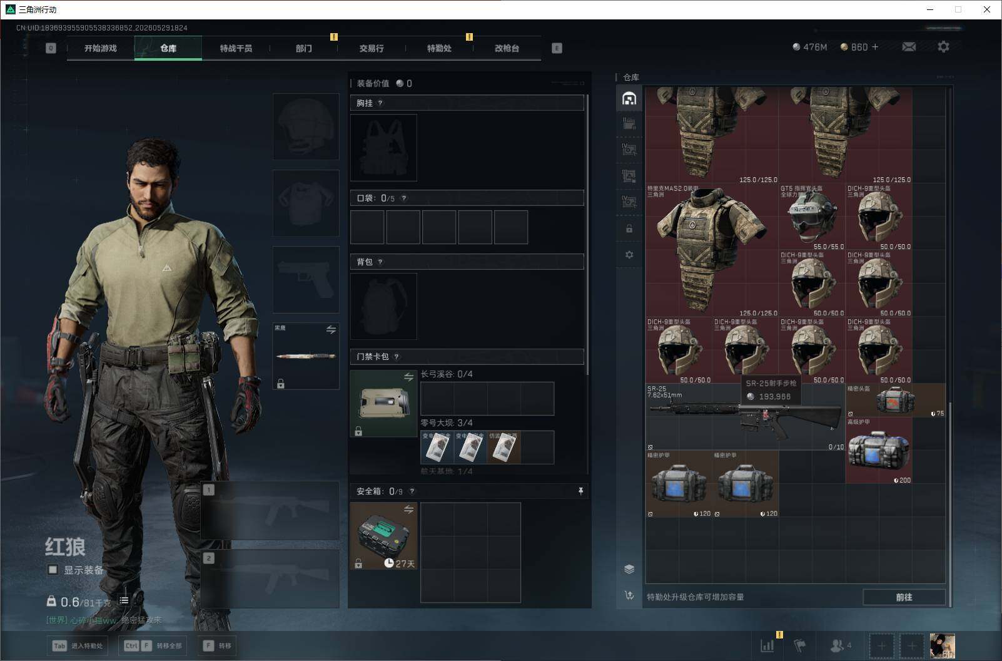Click the Q key shortcut icon

pos(51,48)
